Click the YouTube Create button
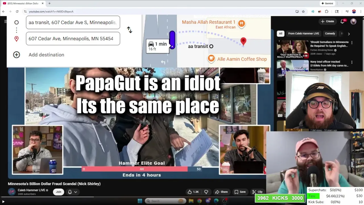 click(x=327, y=21)
